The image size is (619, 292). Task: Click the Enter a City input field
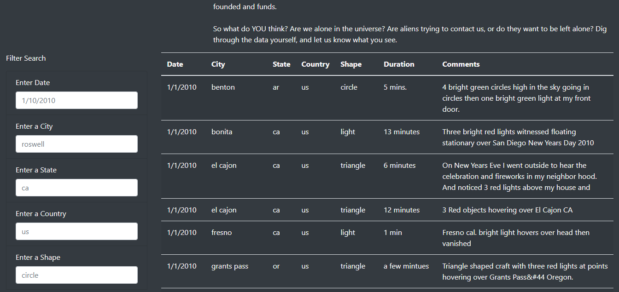[x=76, y=144]
